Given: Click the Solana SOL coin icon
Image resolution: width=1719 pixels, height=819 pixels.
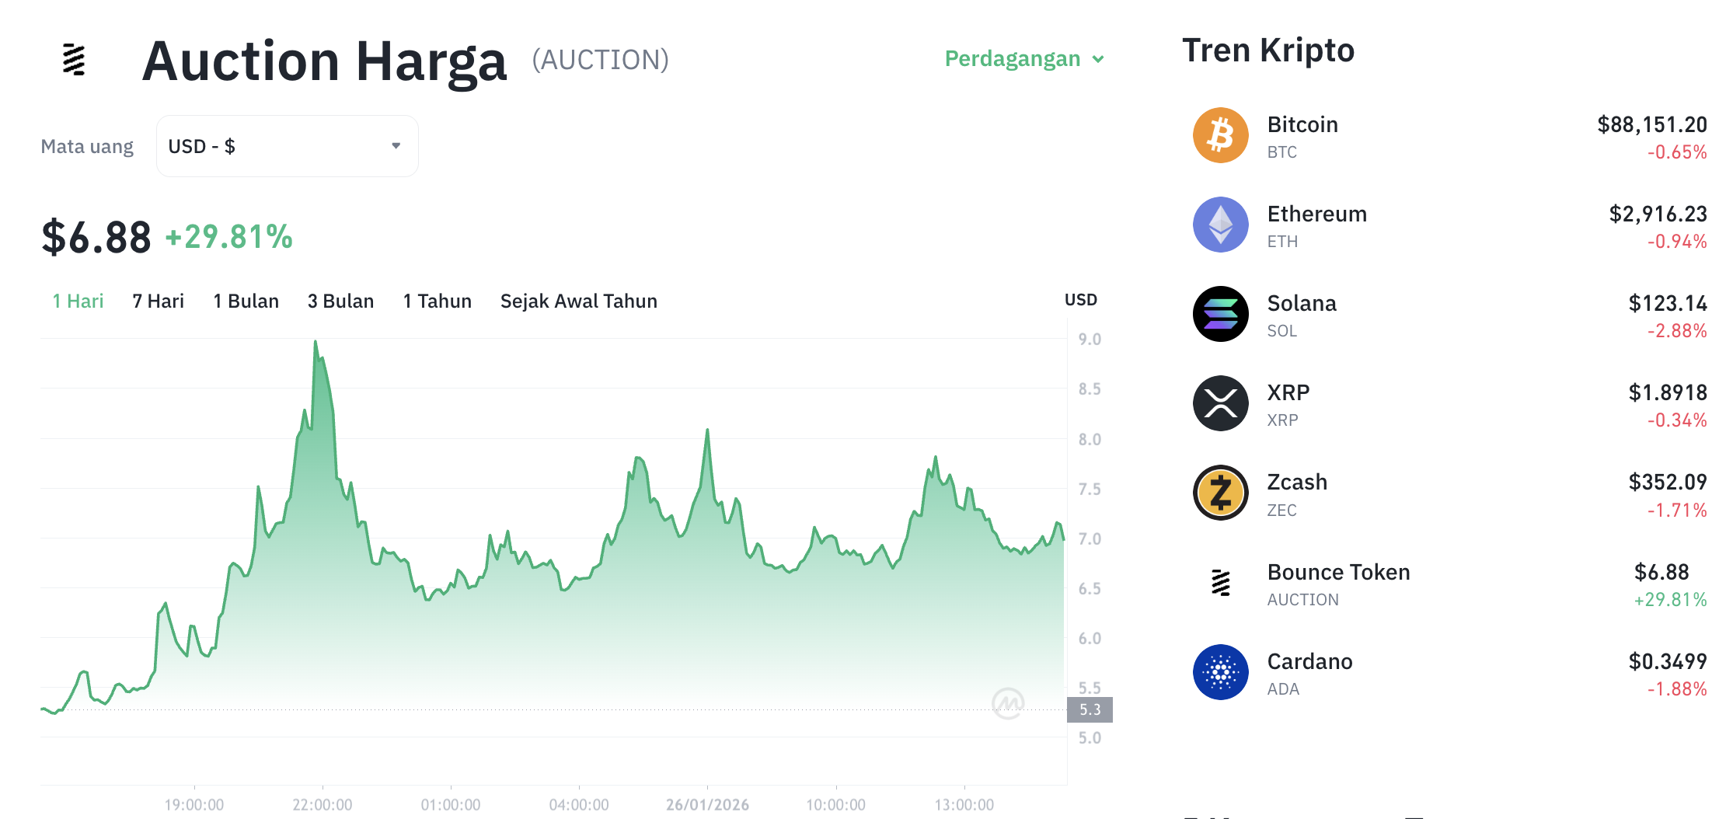Looking at the screenshot, I should tap(1220, 313).
